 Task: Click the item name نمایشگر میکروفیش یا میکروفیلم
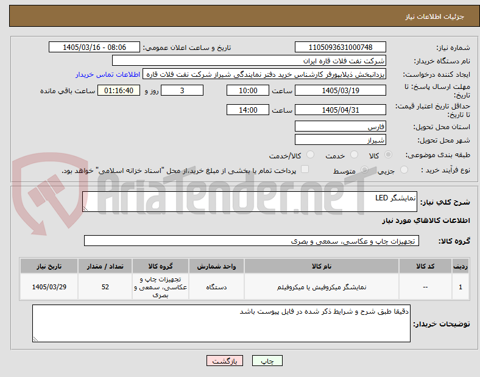[x=322, y=287]
